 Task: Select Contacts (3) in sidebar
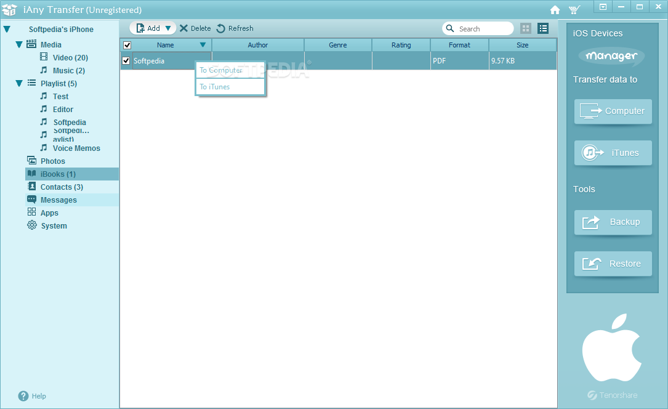click(62, 187)
